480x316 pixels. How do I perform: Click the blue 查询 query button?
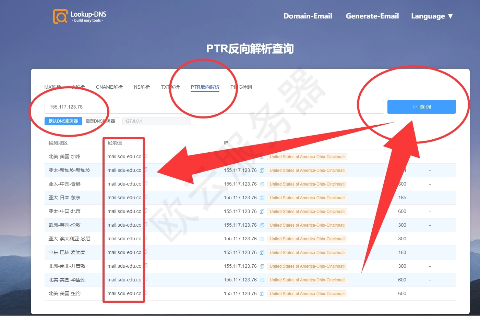coord(422,106)
